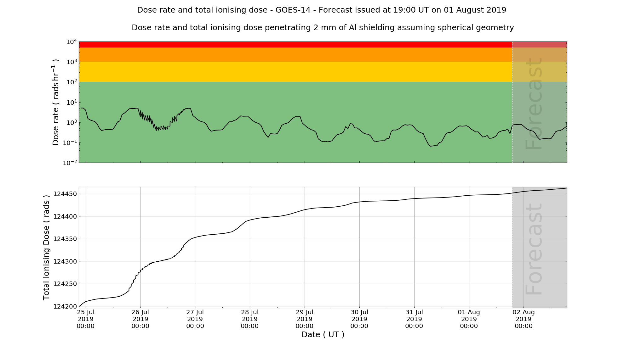Click the 10^-2 dose rate tick label
This screenshot has height=346, width=630.
click(x=70, y=163)
